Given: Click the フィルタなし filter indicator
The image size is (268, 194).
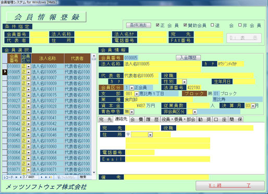Looking at the screenshot, I should tap(66, 177).
